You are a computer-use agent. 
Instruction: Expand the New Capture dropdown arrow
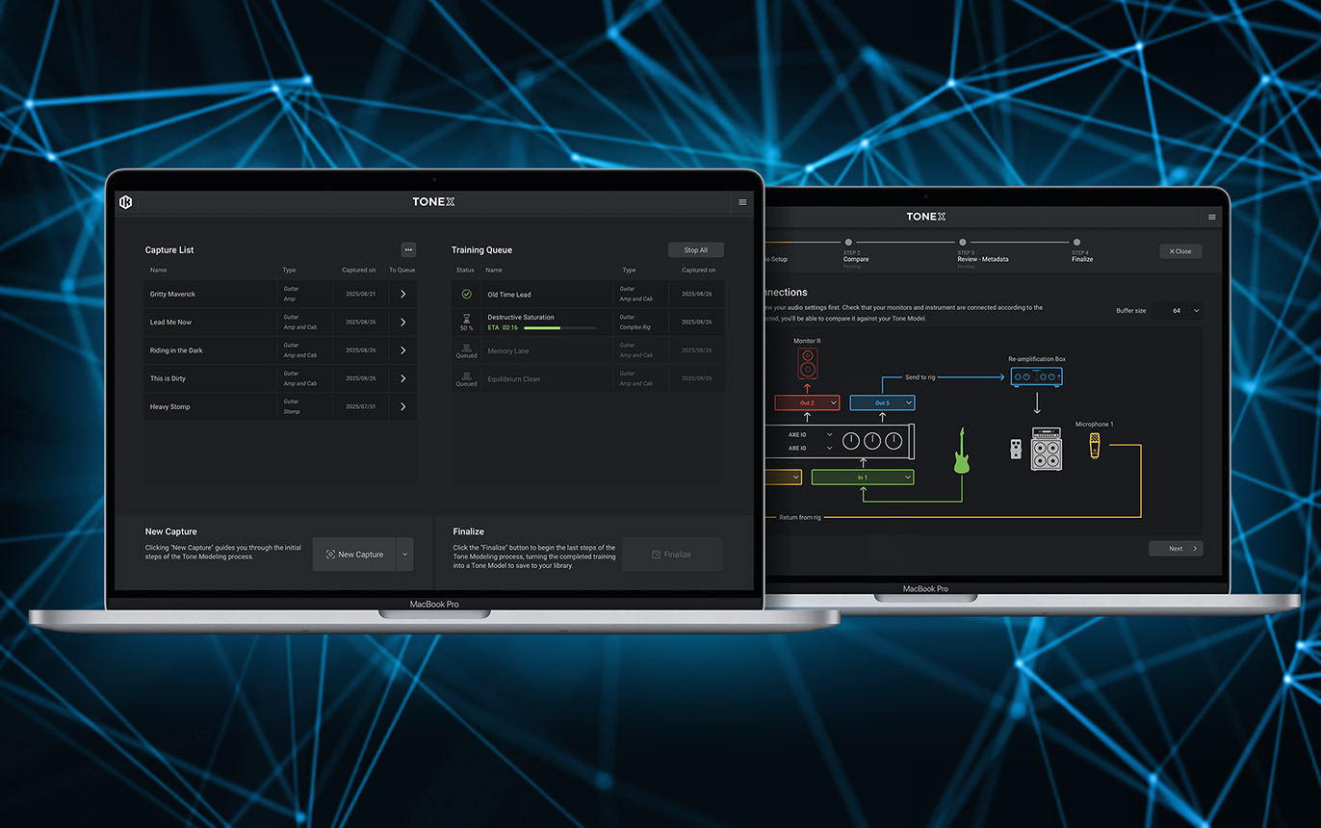click(x=405, y=555)
